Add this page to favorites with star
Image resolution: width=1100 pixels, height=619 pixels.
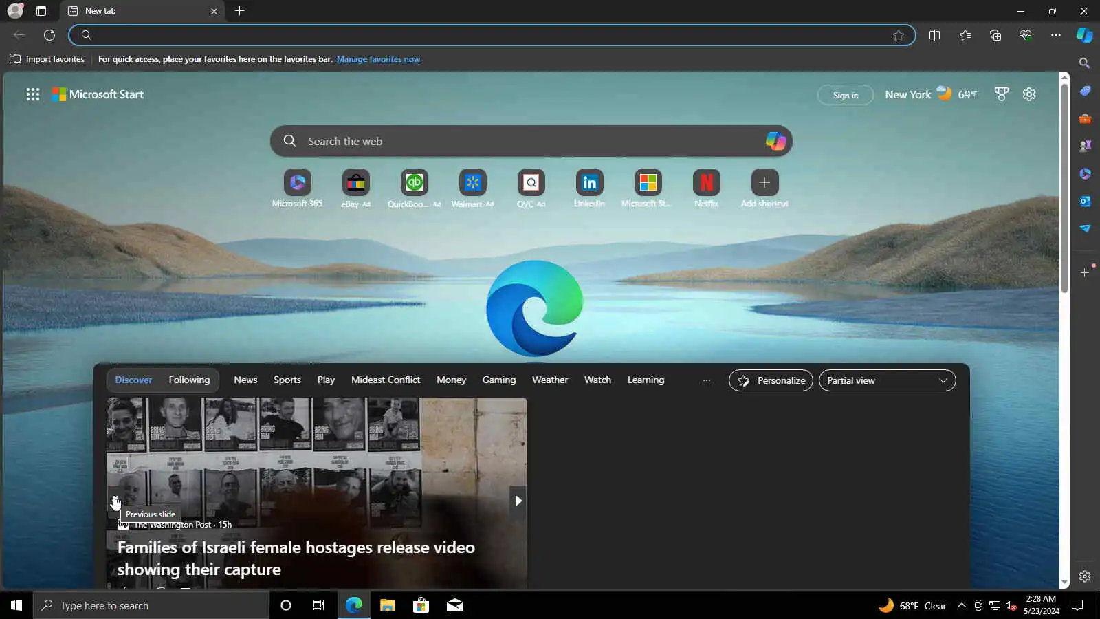click(x=899, y=35)
